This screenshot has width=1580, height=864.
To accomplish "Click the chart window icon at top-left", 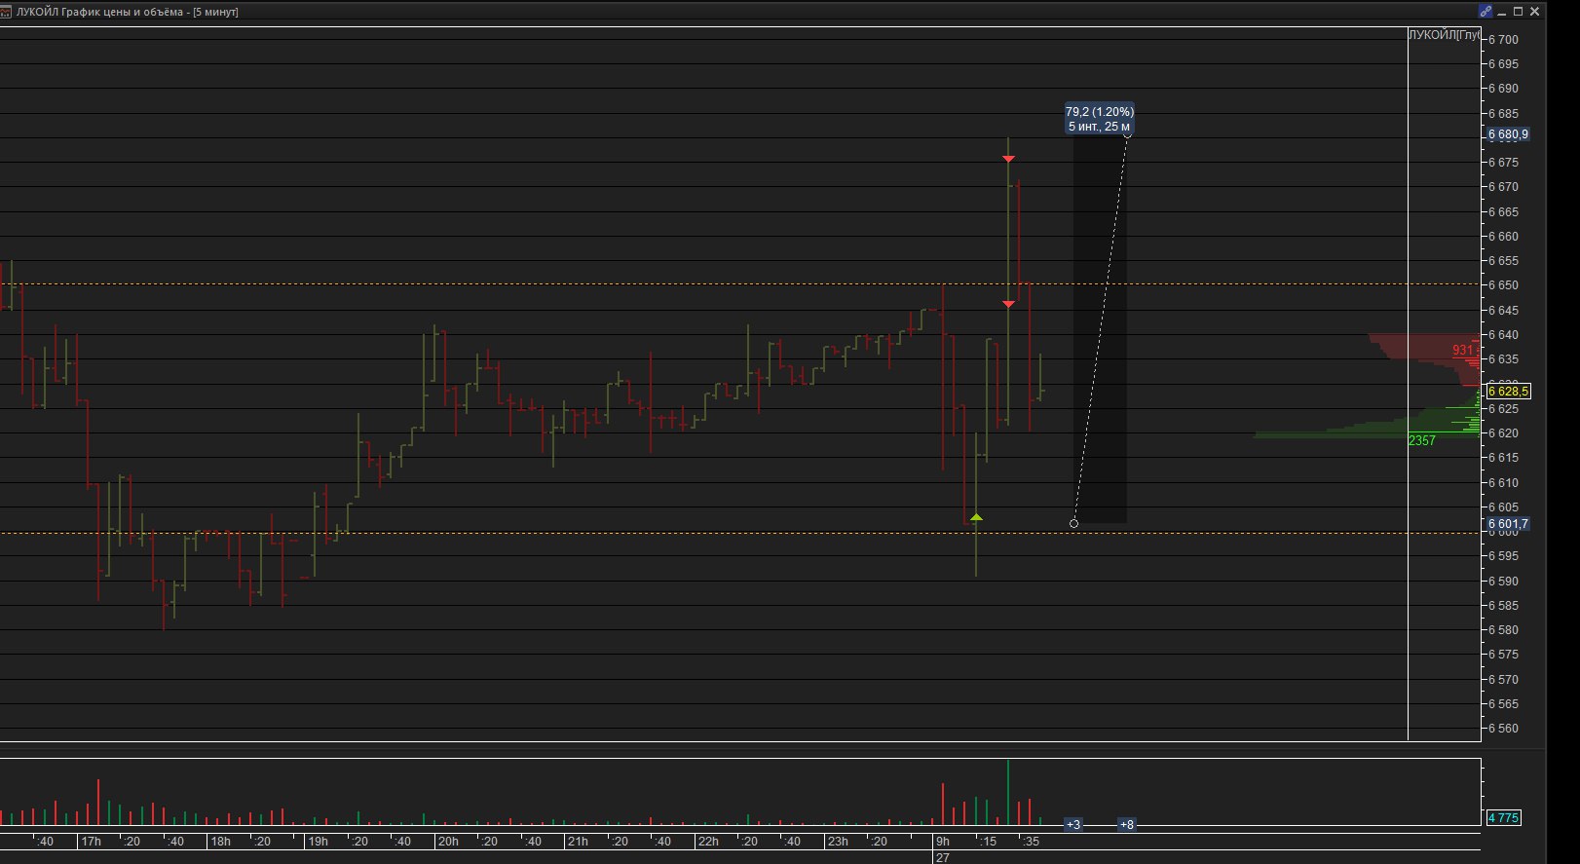I will 7,12.
